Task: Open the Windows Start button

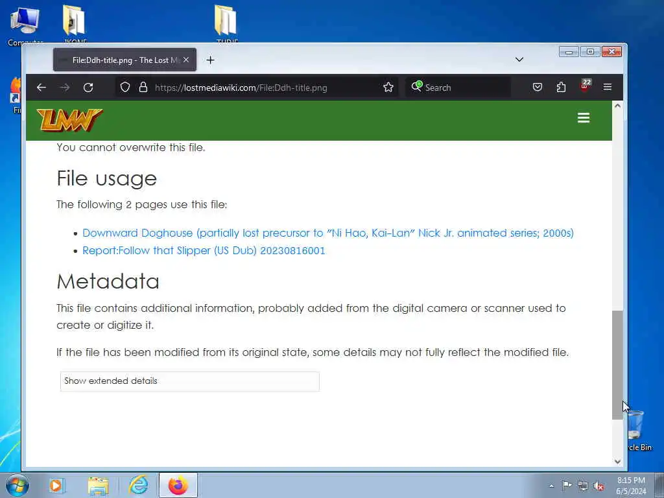Action: click(x=18, y=485)
